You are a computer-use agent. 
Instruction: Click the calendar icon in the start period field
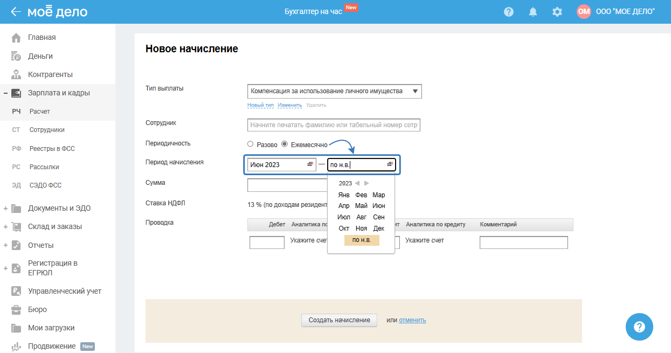point(310,164)
